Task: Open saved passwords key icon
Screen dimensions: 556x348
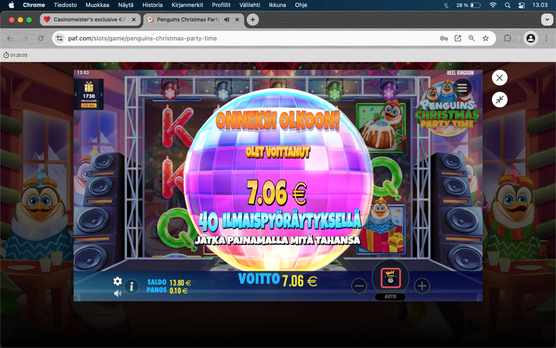Action: tap(444, 38)
